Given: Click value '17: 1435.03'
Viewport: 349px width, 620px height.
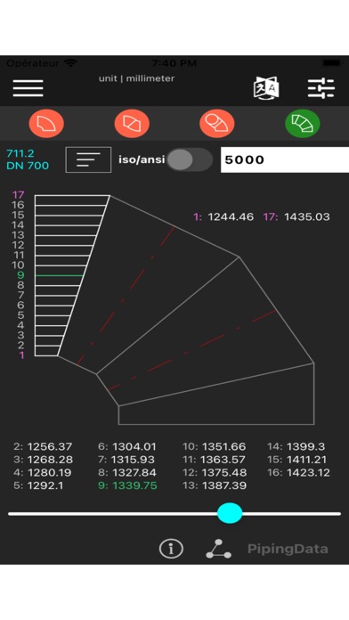Looking at the screenshot, I should point(296,216).
